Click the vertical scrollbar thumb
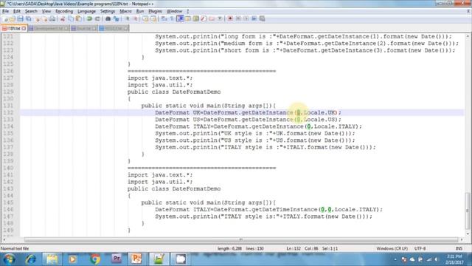 click(468, 211)
